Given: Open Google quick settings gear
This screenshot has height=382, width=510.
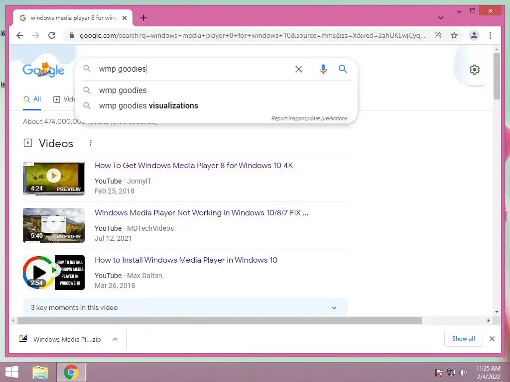Looking at the screenshot, I should [x=475, y=70].
